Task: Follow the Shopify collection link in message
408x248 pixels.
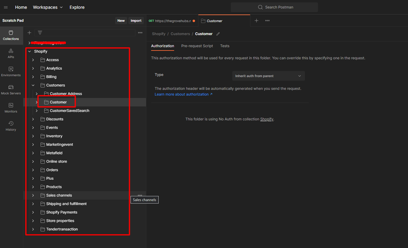Action: click(x=267, y=119)
